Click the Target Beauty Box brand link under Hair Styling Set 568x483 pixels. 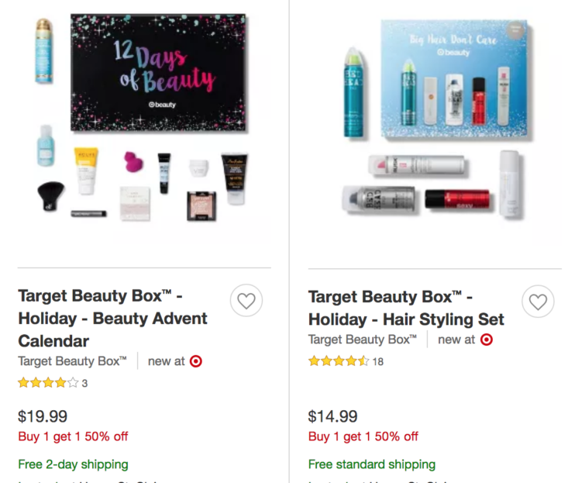[363, 340]
